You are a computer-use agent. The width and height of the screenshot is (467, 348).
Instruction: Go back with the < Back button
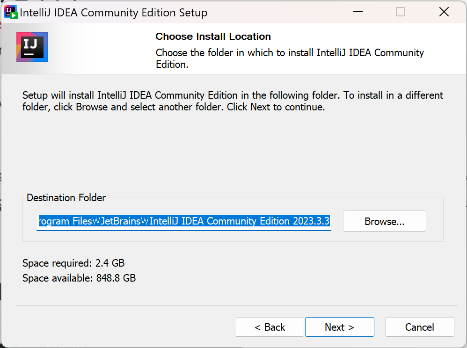[x=269, y=327]
